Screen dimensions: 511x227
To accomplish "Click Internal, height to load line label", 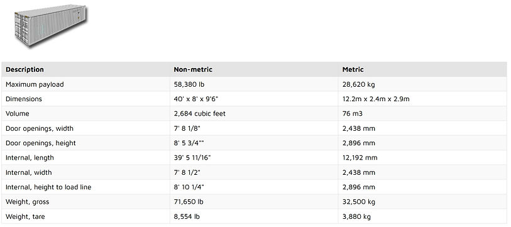I will pyautogui.click(x=48, y=187).
